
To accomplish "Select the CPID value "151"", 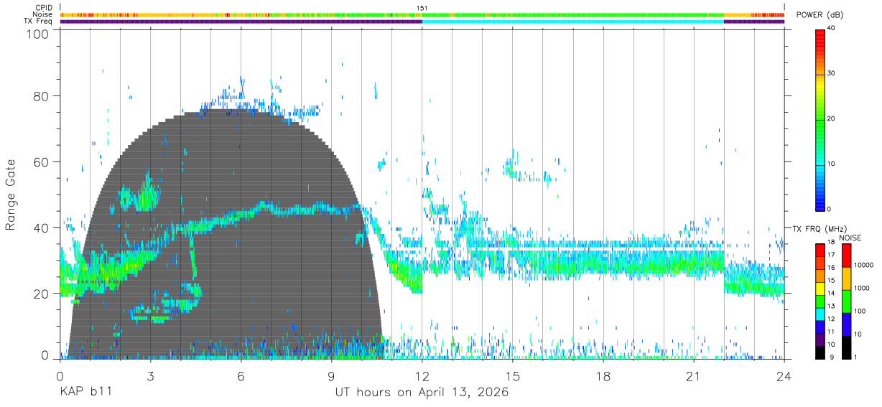I will (422, 8).
